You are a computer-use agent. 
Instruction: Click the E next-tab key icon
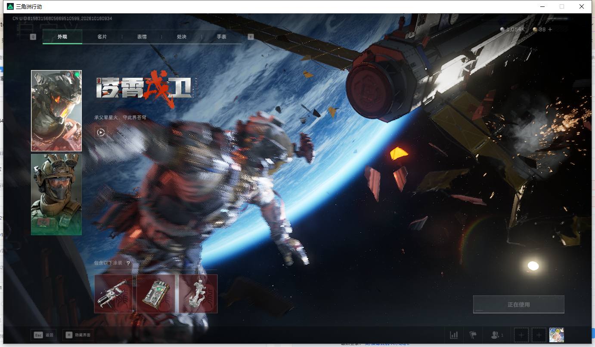[x=251, y=37]
